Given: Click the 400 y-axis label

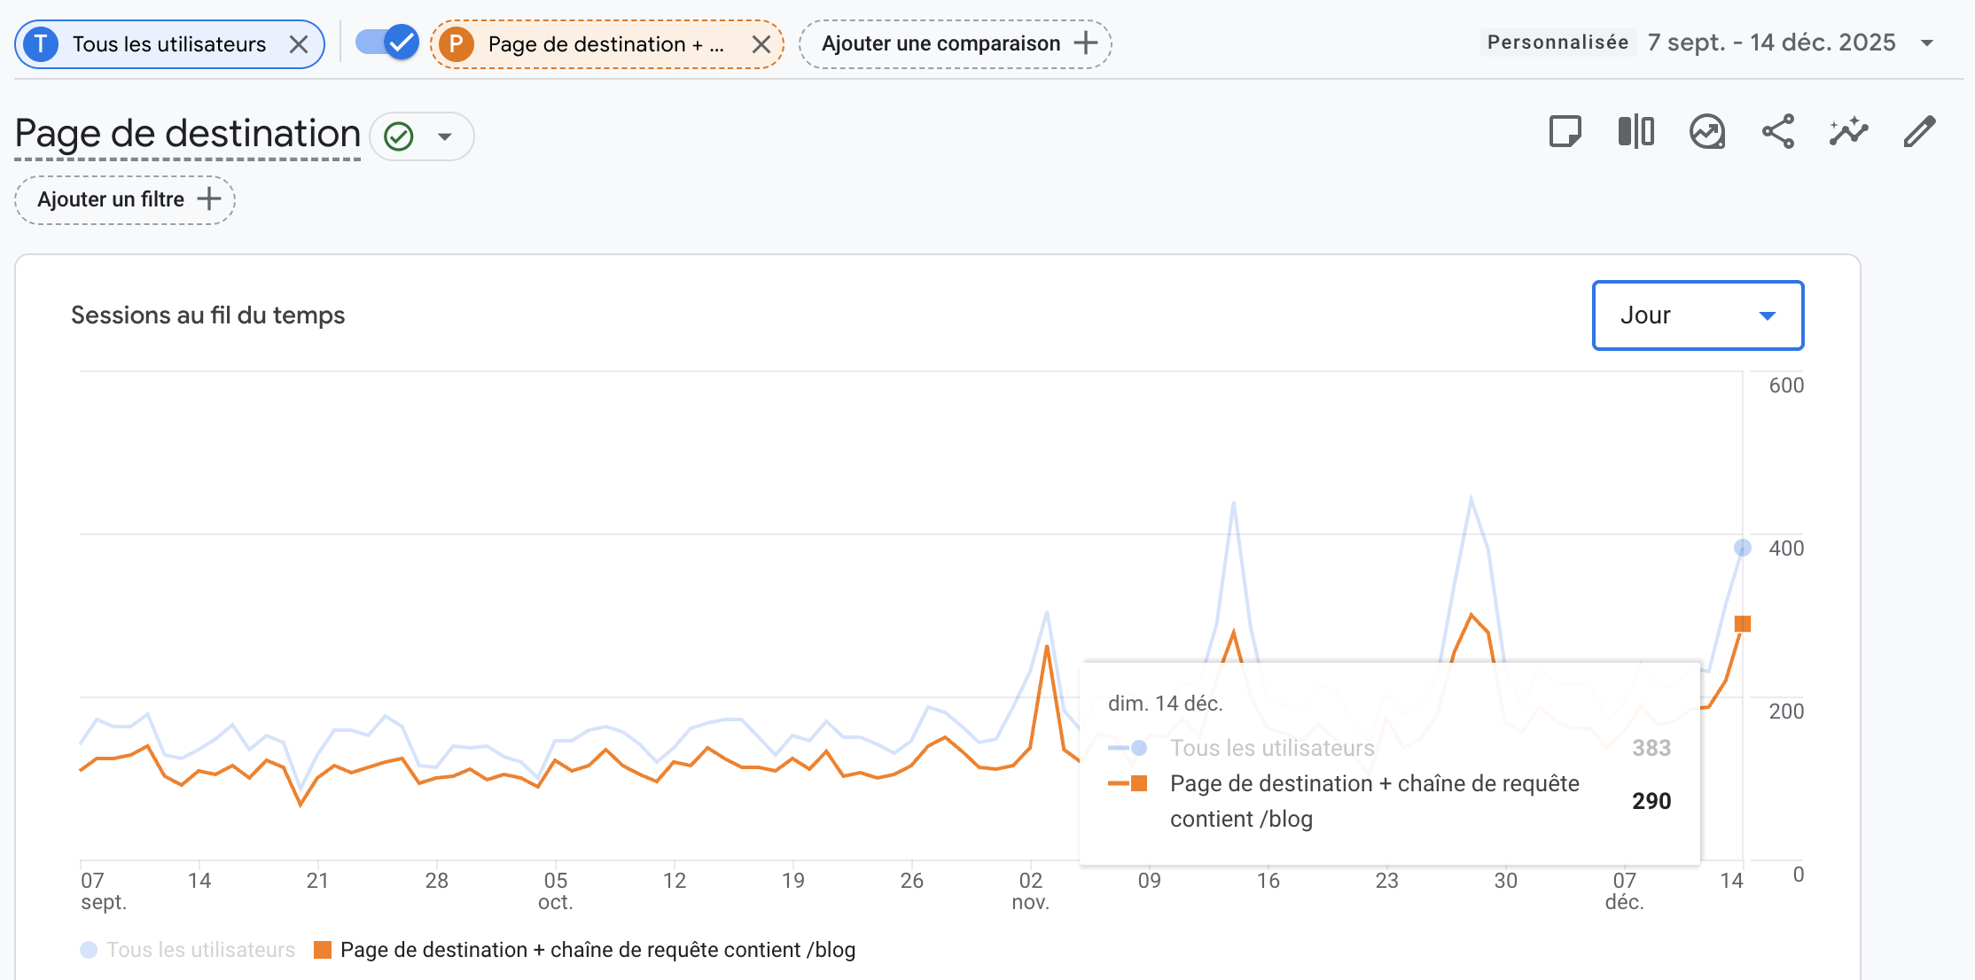Looking at the screenshot, I should tap(1786, 548).
